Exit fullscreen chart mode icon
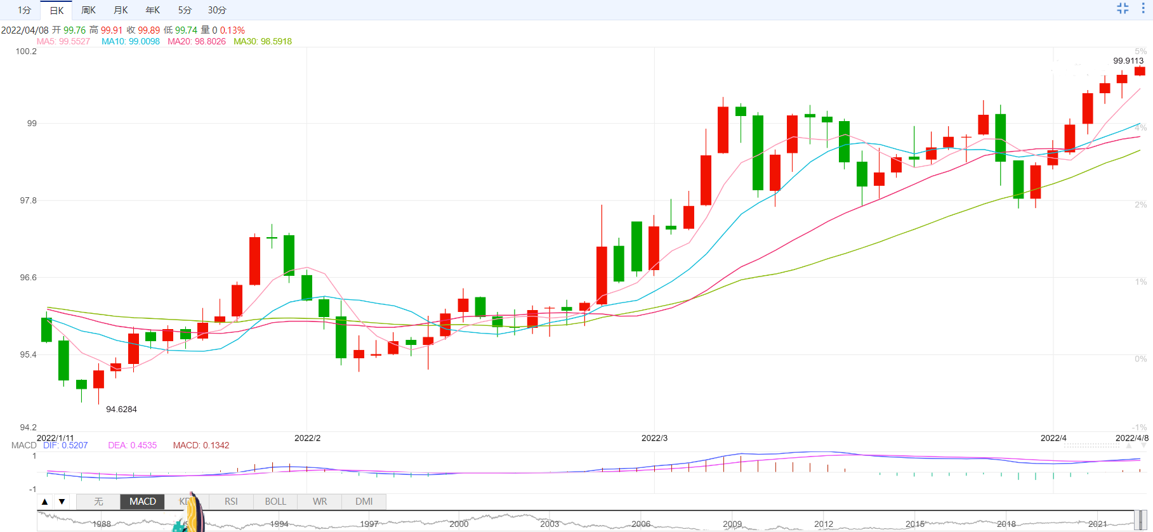Image resolution: width=1153 pixels, height=532 pixels. coord(1123,8)
